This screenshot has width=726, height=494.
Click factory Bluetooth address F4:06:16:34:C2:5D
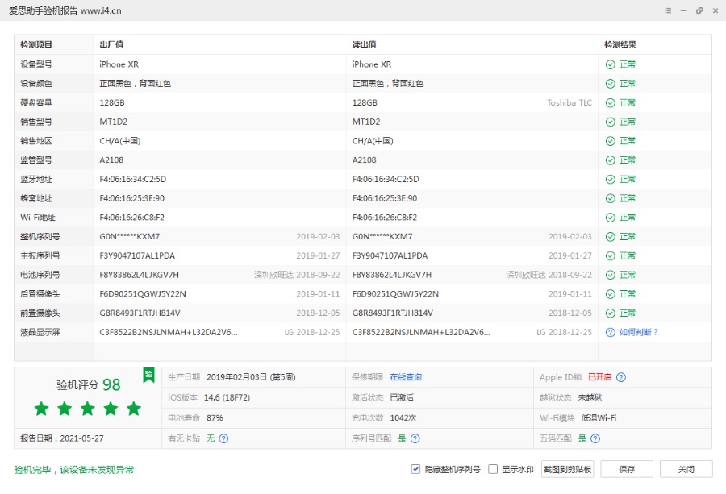pos(132,179)
